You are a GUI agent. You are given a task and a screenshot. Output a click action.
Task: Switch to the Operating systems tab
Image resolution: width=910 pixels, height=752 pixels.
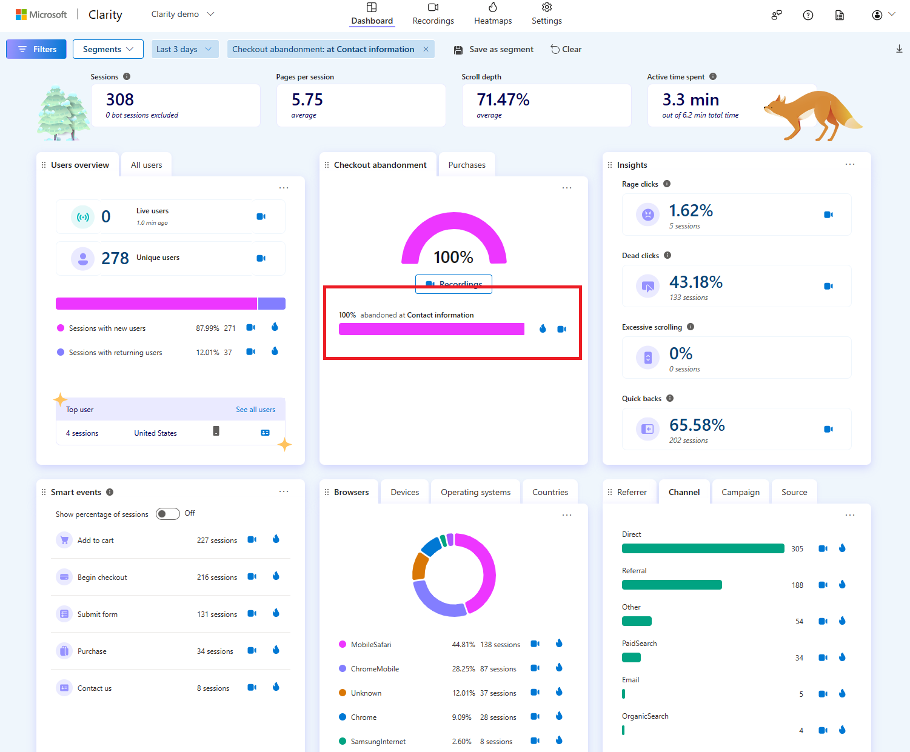[476, 492]
